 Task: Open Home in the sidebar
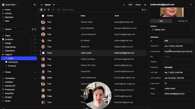coord(8,10)
